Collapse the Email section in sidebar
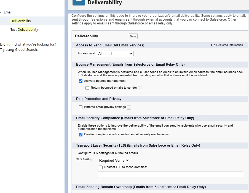Screen dimensions: 249x193 [1, 12]
